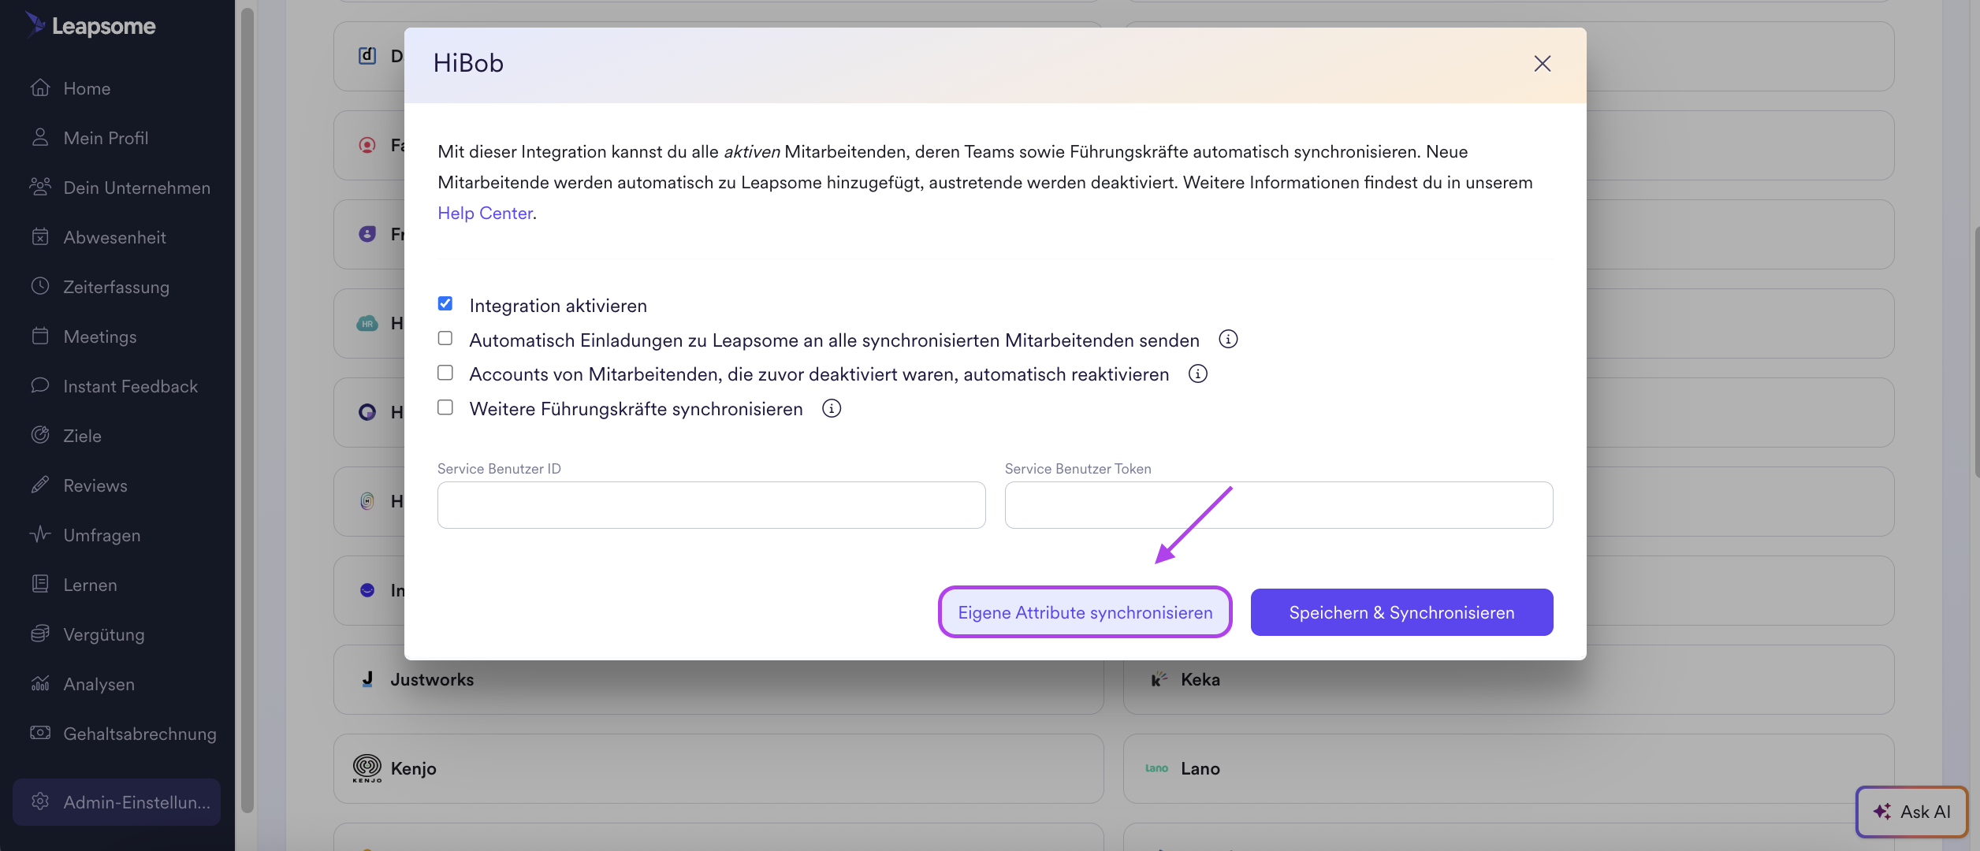Open Admin-Einstellungen menu item
This screenshot has height=851, width=1980.
pos(117,801)
